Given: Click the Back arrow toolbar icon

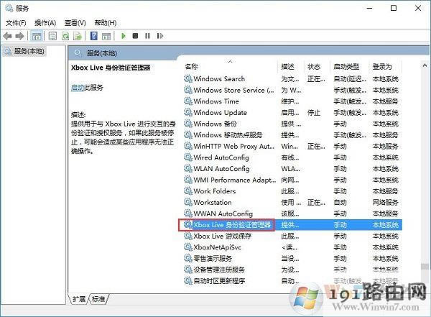Looking at the screenshot, I should coord(8,35).
